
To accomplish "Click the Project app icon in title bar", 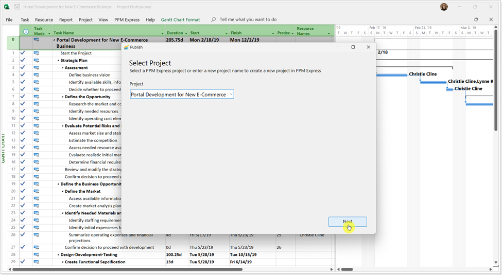I will tap(7, 7).
